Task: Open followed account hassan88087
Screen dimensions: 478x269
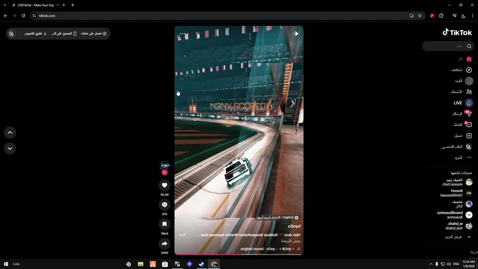Action: pyautogui.click(x=456, y=193)
